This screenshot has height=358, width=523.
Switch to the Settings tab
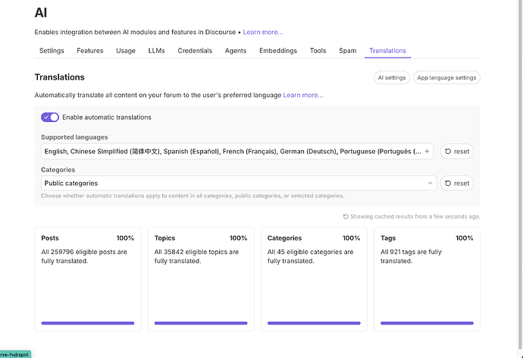tap(52, 51)
